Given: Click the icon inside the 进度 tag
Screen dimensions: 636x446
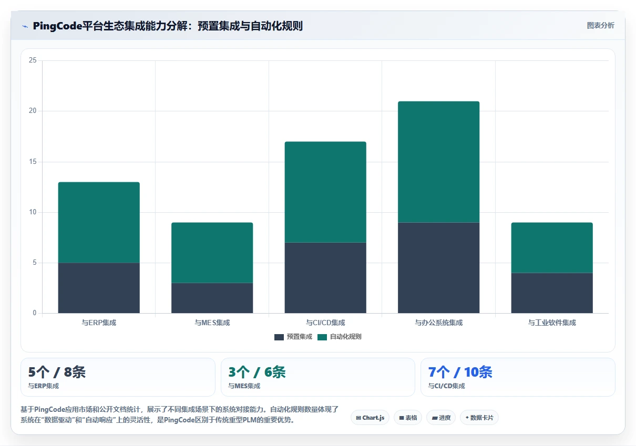Looking at the screenshot, I should click(x=435, y=418).
